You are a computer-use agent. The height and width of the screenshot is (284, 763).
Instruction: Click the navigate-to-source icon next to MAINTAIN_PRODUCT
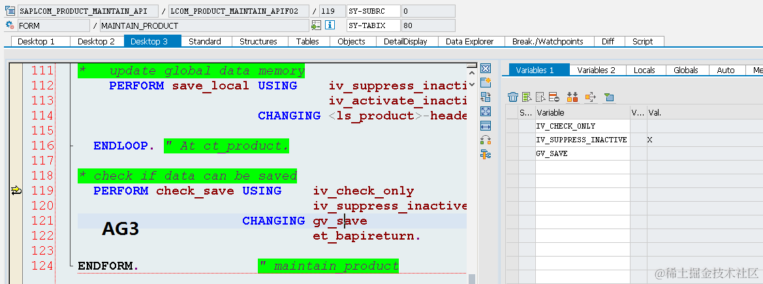coord(316,25)
